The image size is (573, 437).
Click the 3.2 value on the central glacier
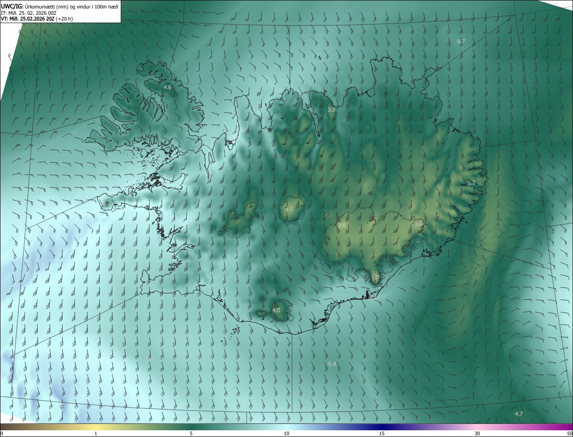(289, 209)
